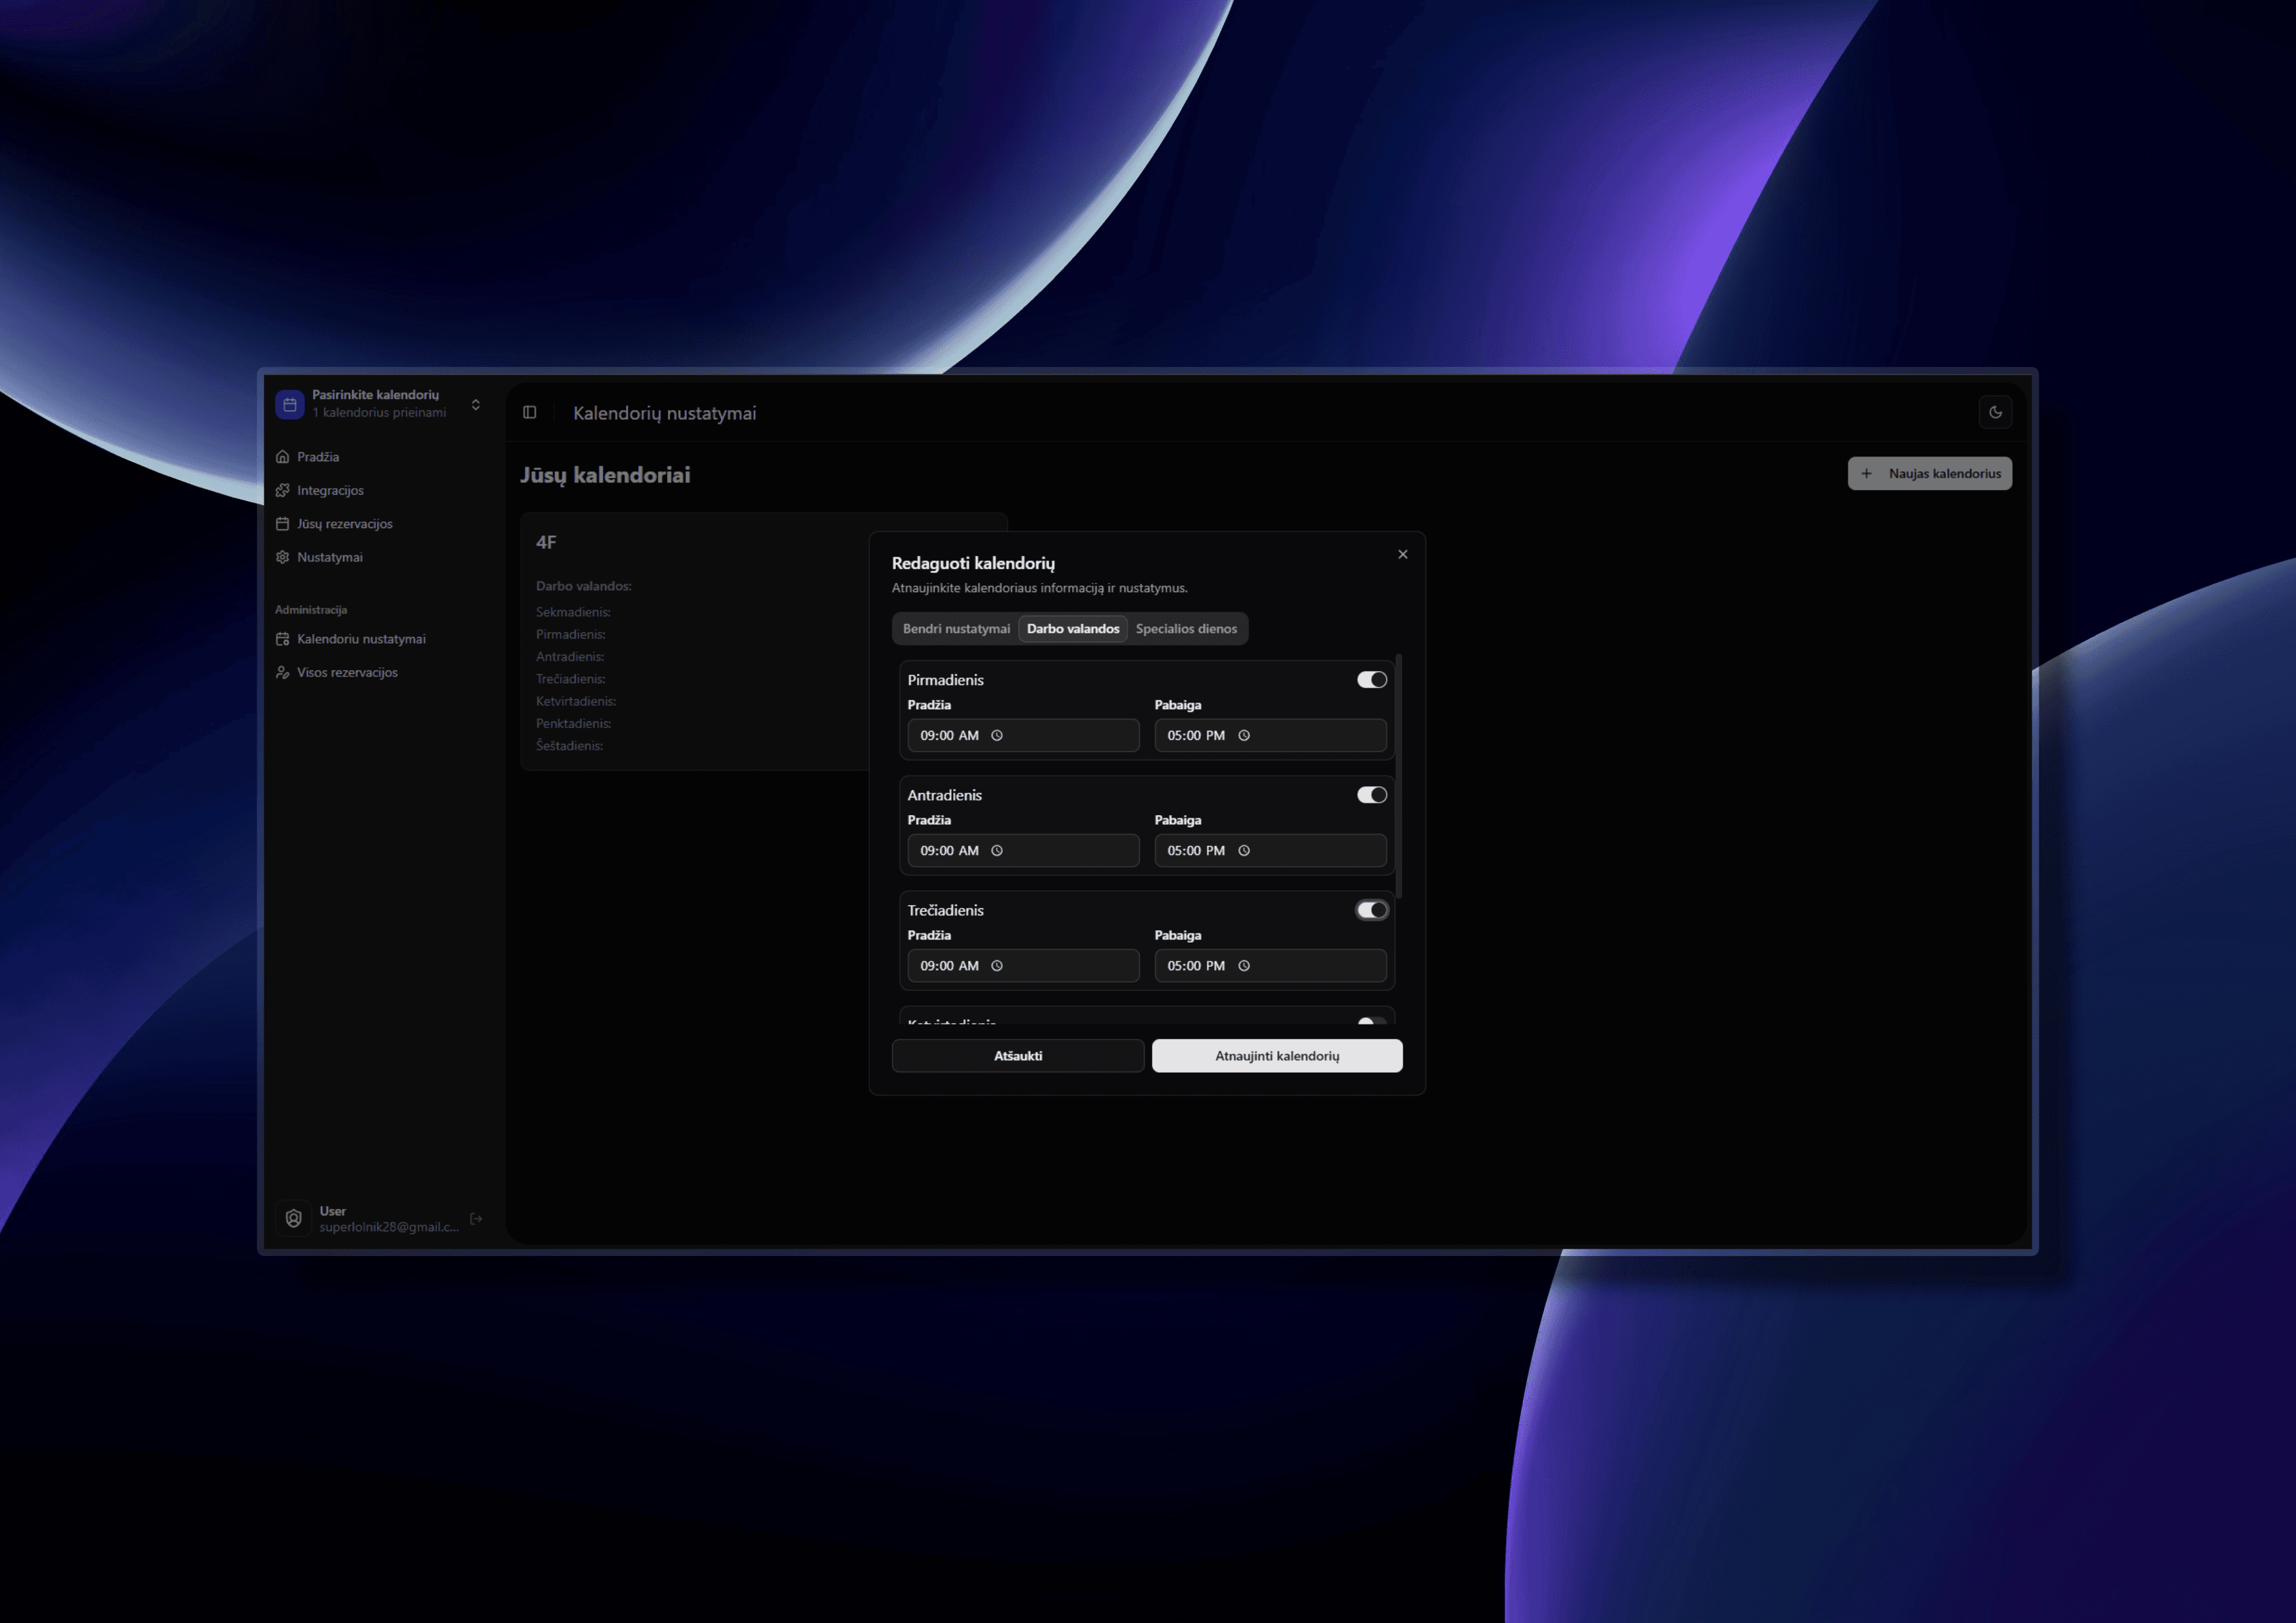Select the Darbo valandos tab
The image size is (2296, 1623).
pos(1073,629)
